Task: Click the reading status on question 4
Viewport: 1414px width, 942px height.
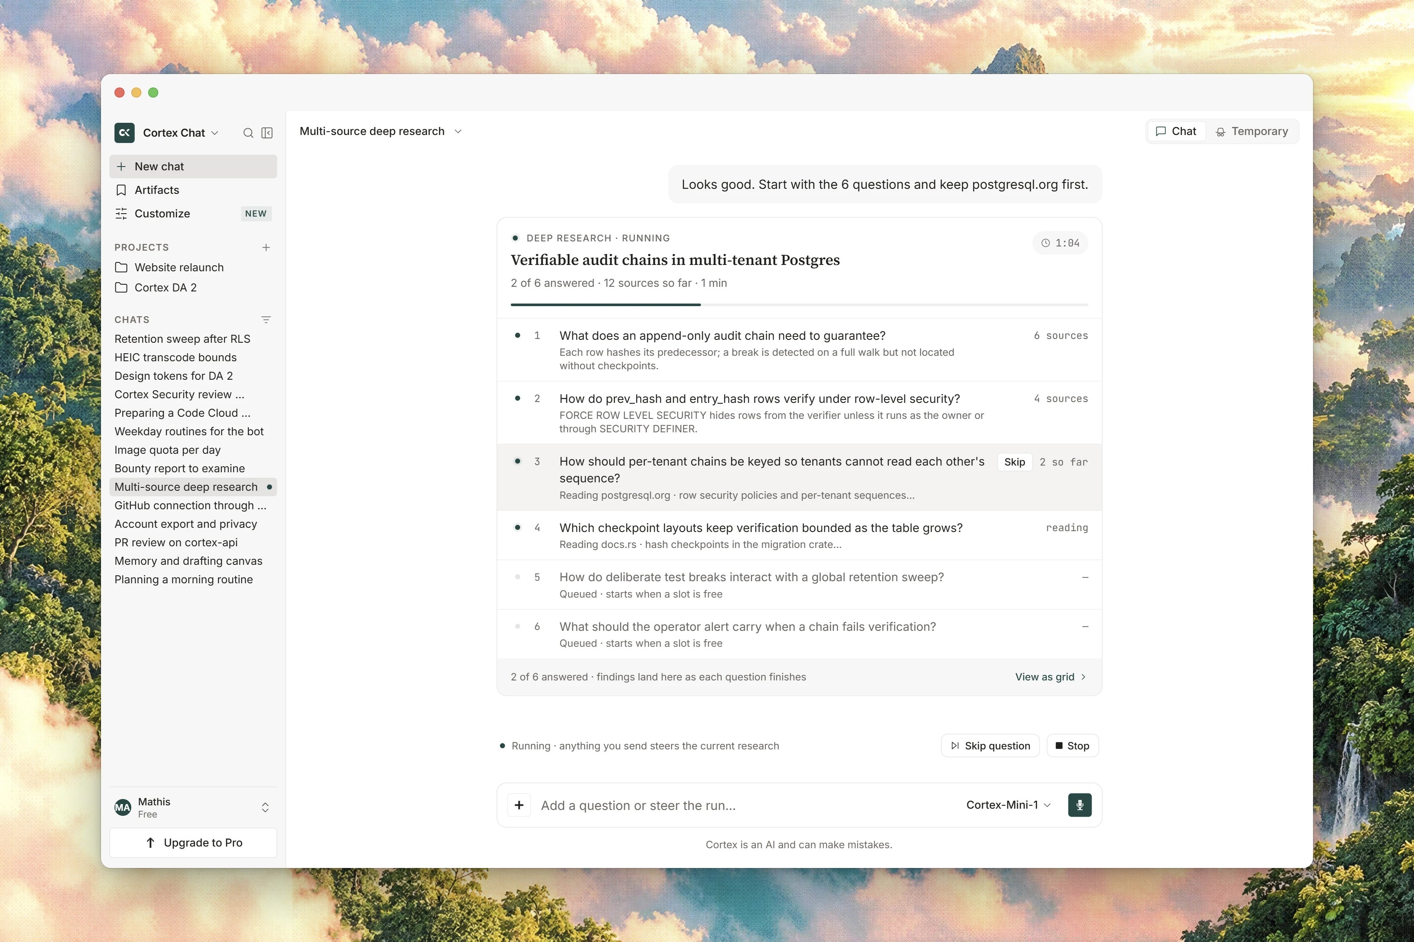Action: (x=1066, y=528)
